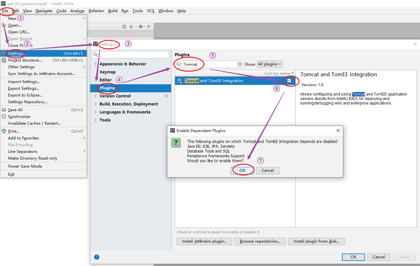The height and width of the screenshot is (266, 420).
Task: Open the New submenu arrow
Action: 84,18
